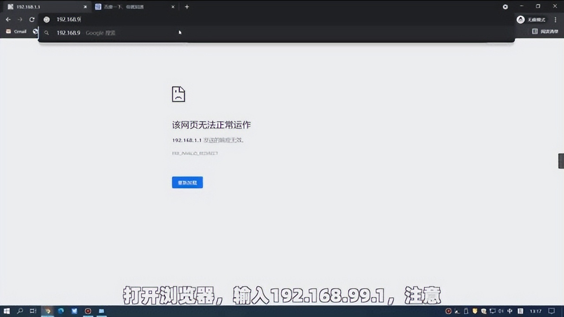The height and width of the screenshot is (317, 564).
Task: Click the forward navigation arrow
Action: point(20,19)
